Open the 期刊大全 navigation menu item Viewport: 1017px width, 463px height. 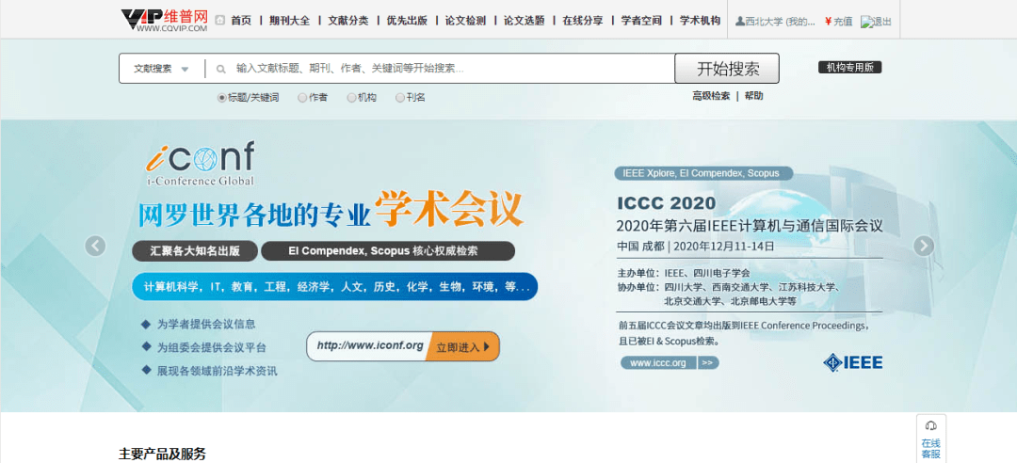point(289,20)
